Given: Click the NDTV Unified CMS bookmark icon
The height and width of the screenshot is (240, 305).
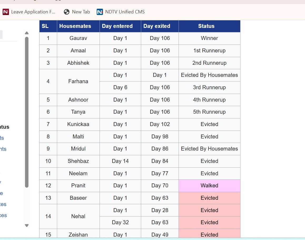Looking at the screenshot, I should pos(100,12).
